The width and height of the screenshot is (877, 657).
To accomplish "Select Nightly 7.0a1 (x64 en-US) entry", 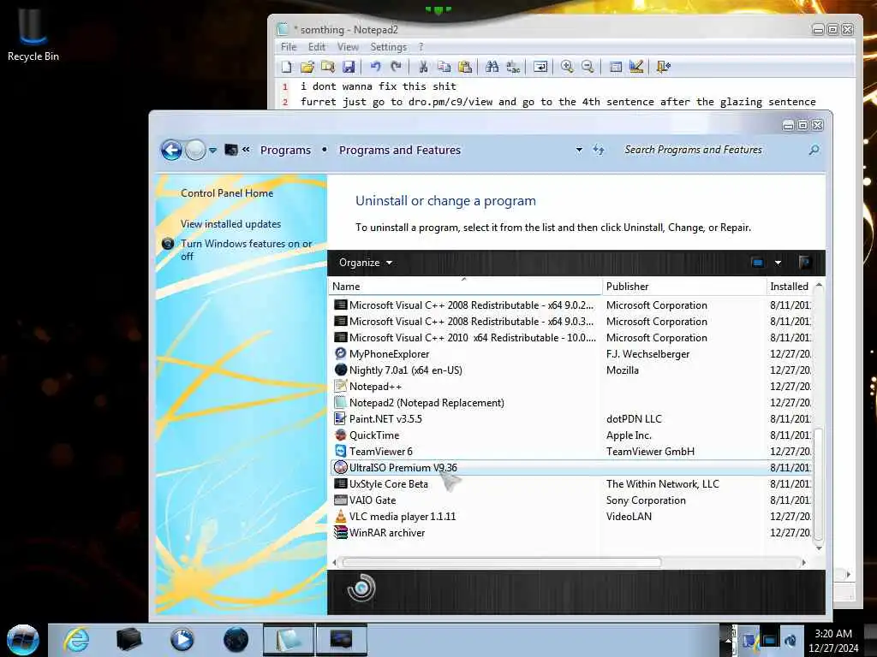I will tap(572, 370).
